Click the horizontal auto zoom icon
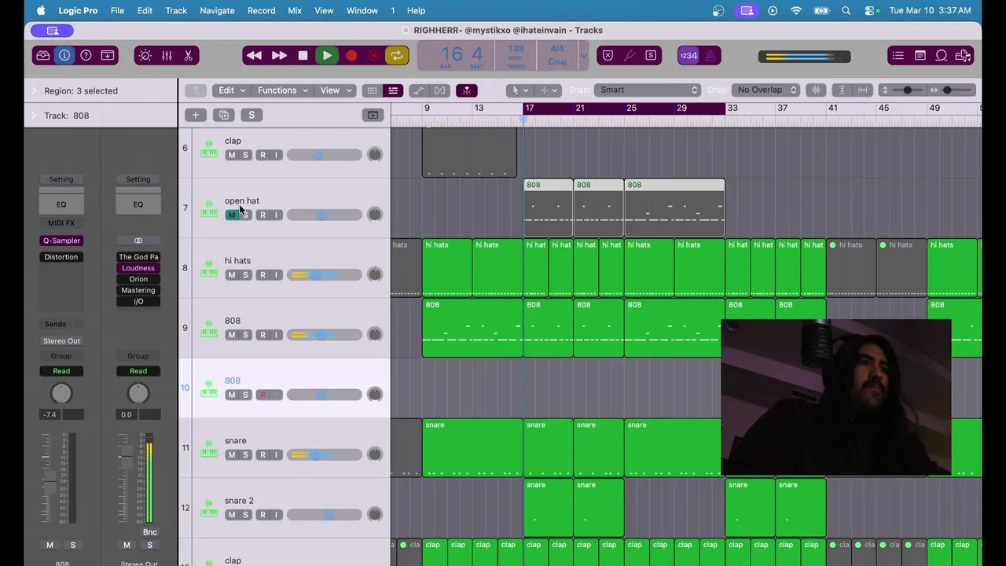The width and height of the screenshot is (1006, 566). (863, 90)
